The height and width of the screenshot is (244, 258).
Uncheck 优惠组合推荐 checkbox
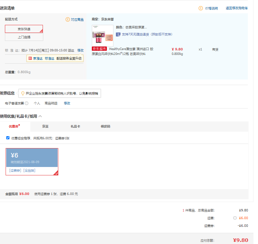(x=8, y=138)
